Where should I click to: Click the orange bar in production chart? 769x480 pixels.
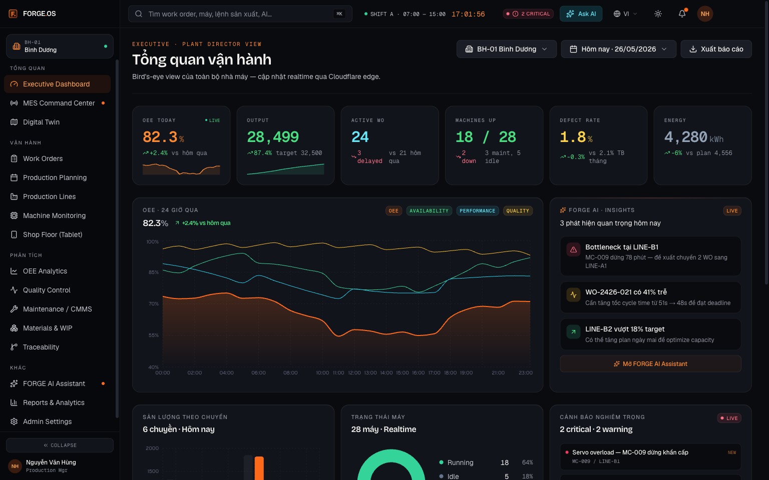click(259, 468)
